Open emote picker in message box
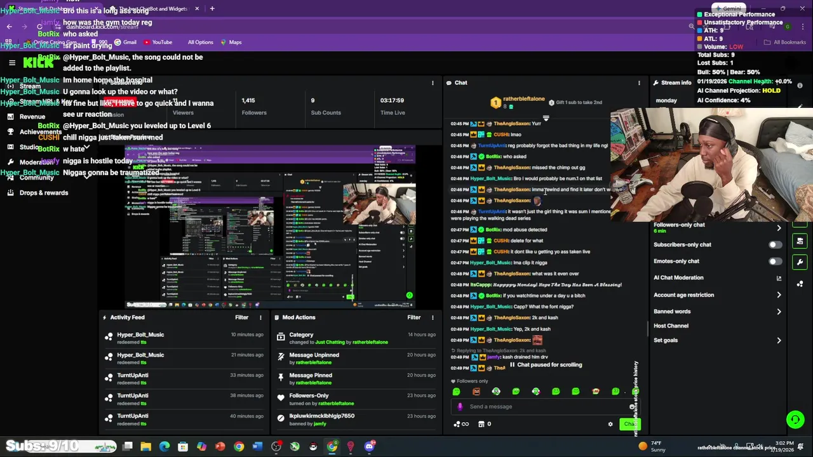813x457 pixels. [x=632, y=407]
